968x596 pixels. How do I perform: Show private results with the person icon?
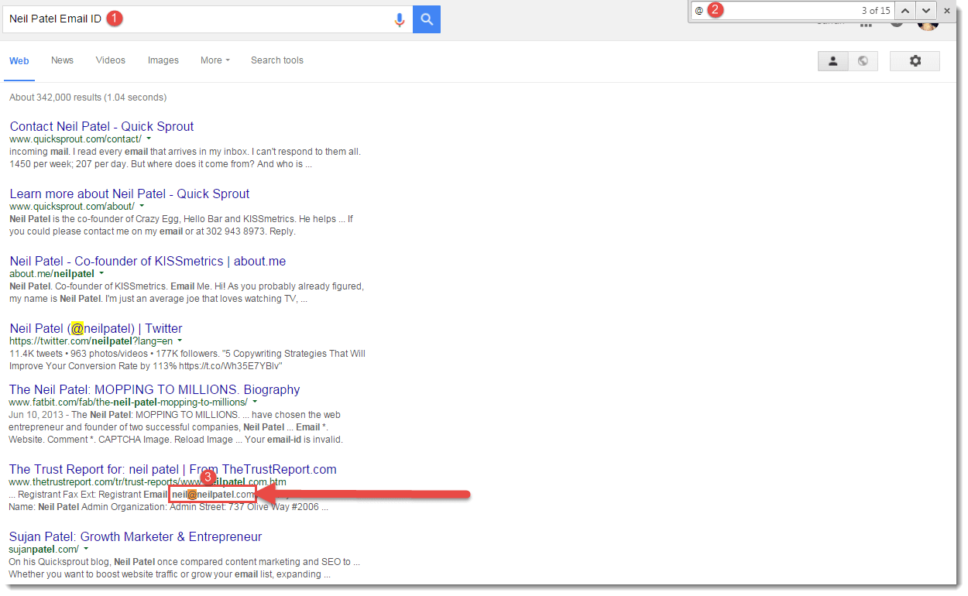(x=833, y=61)
